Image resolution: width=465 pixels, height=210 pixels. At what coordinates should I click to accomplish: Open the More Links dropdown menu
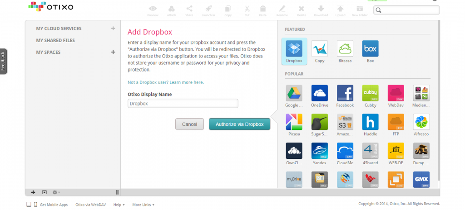tap(143, 205)
